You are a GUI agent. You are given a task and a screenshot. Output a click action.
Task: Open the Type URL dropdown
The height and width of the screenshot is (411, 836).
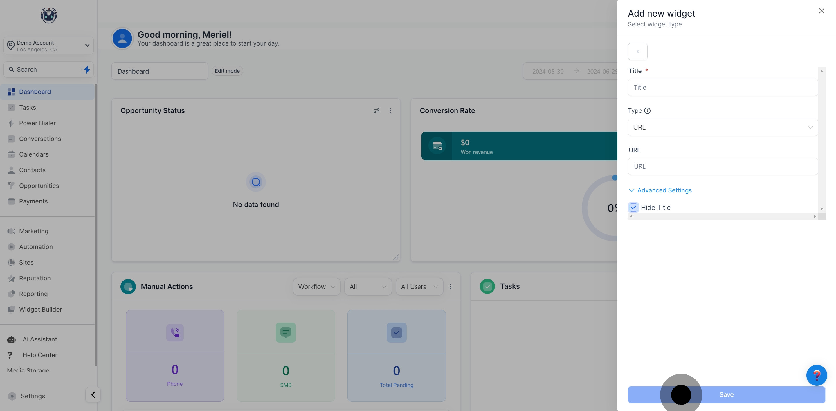coord(723,127)
